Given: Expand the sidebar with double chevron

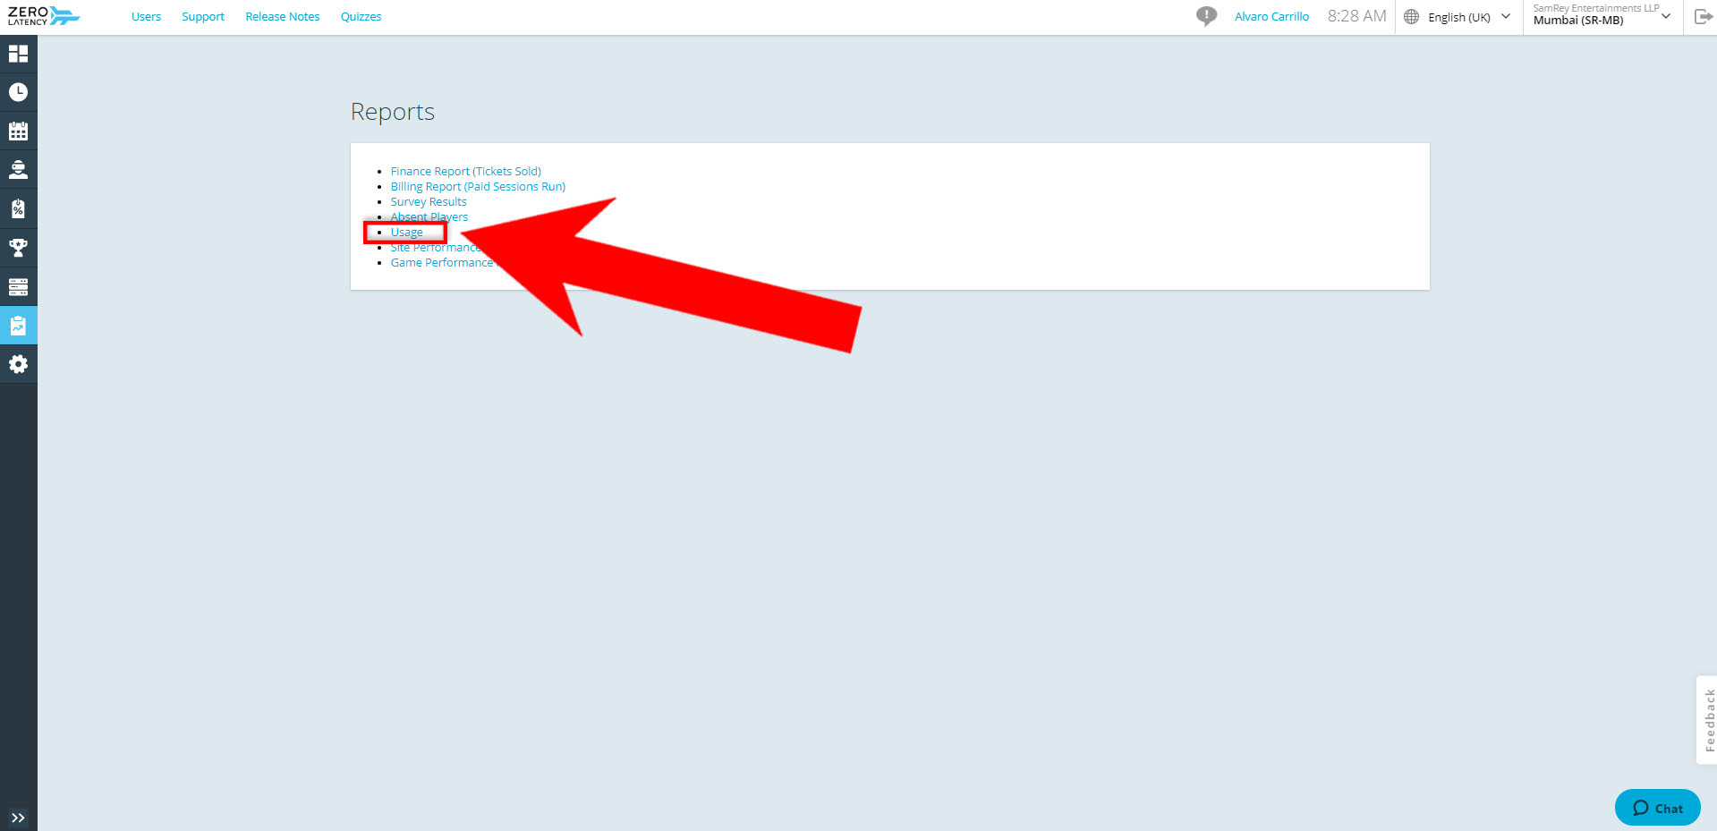Looking at the screenshot, I should point(18,818).
